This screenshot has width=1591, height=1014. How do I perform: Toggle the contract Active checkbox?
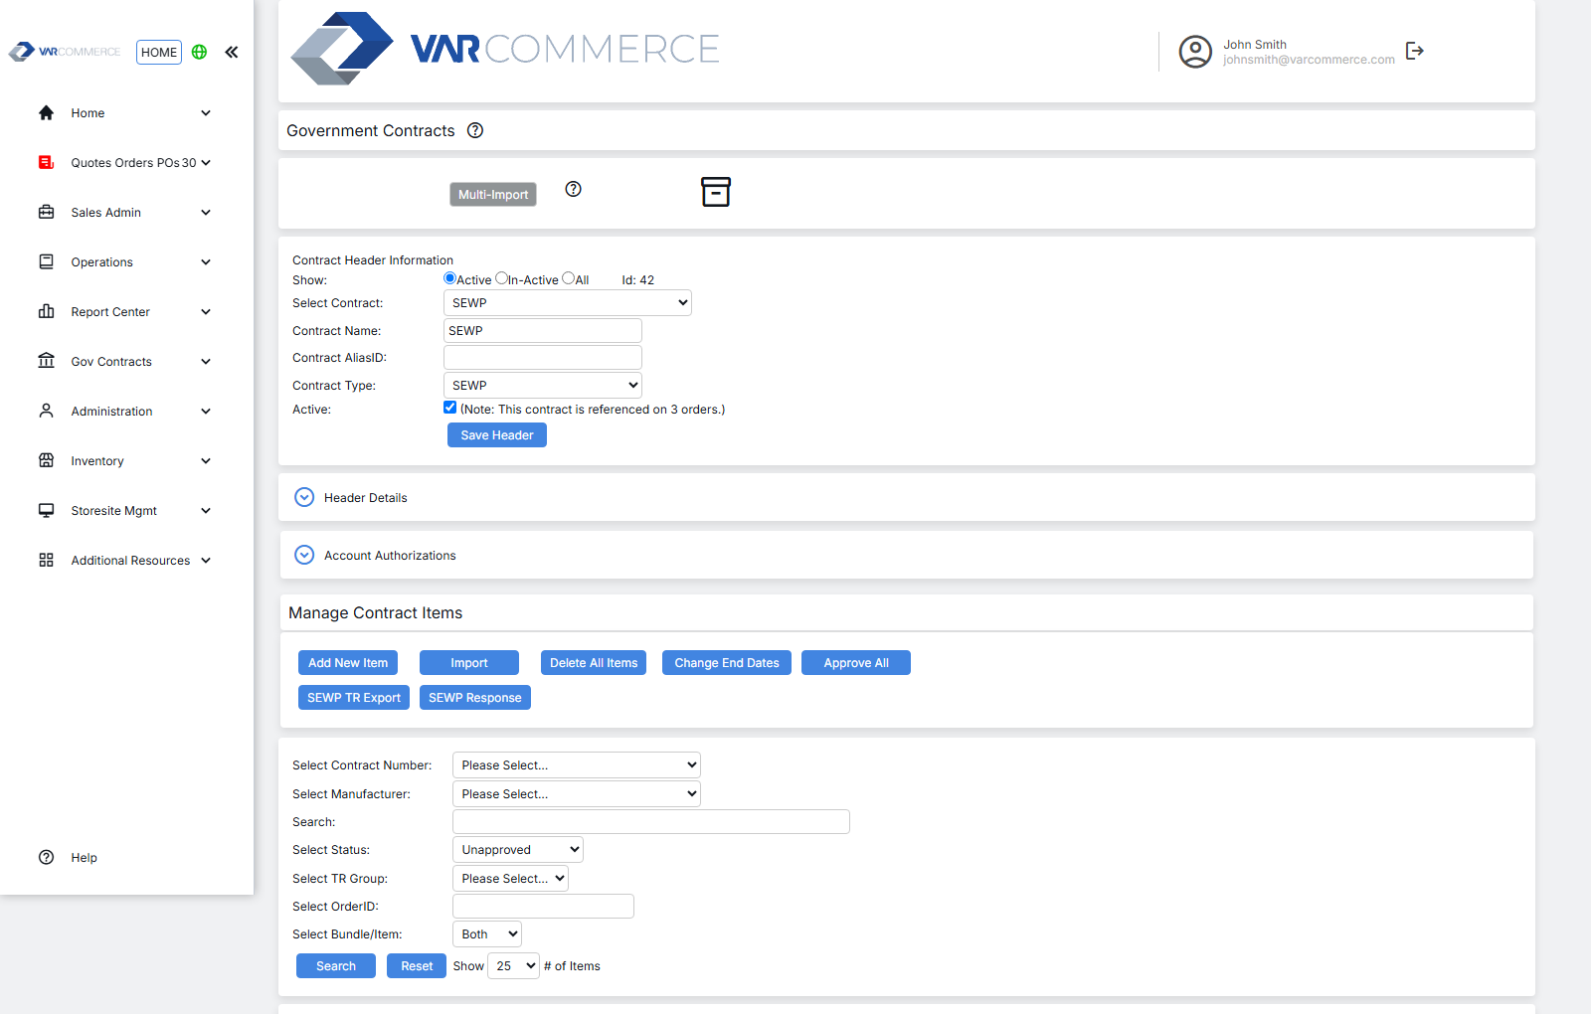tap(449, 408)
